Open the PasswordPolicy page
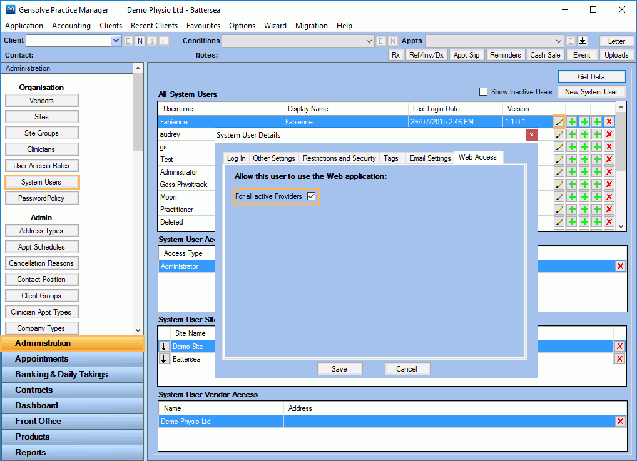Screen dimensions: 637x461 pyautogui.click(x=41, y=198)
